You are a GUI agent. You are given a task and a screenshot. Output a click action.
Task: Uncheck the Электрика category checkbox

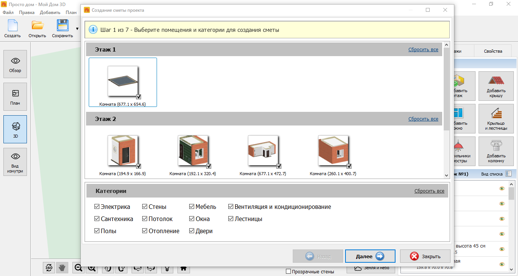tap(97, 207)
